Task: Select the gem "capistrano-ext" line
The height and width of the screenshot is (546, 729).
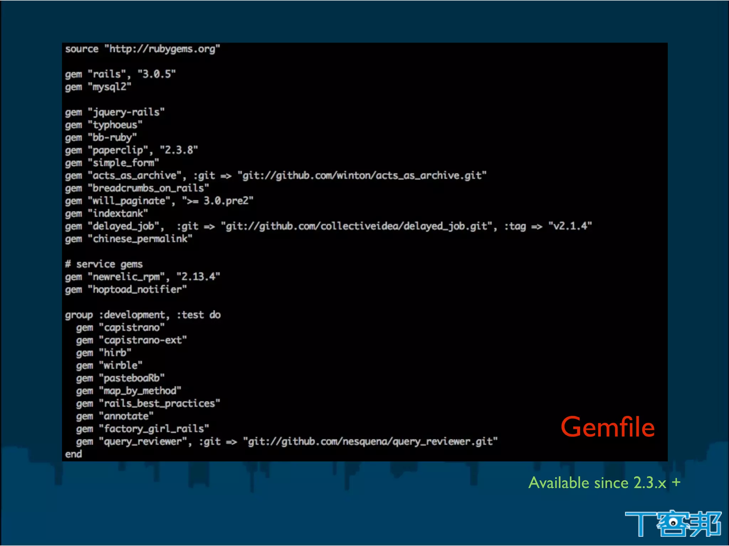Action: [131, 340]
